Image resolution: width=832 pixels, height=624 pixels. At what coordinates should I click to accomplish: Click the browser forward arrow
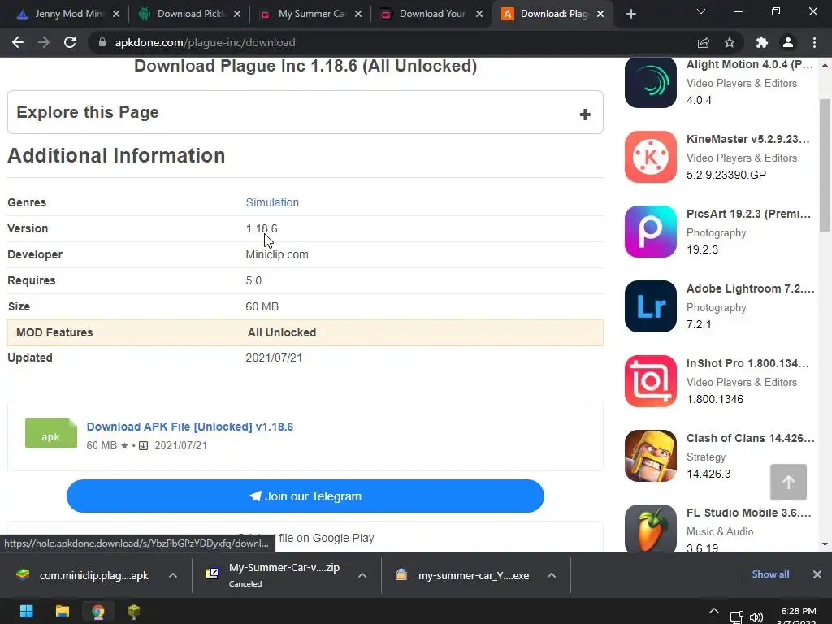(x=44, y=42)
